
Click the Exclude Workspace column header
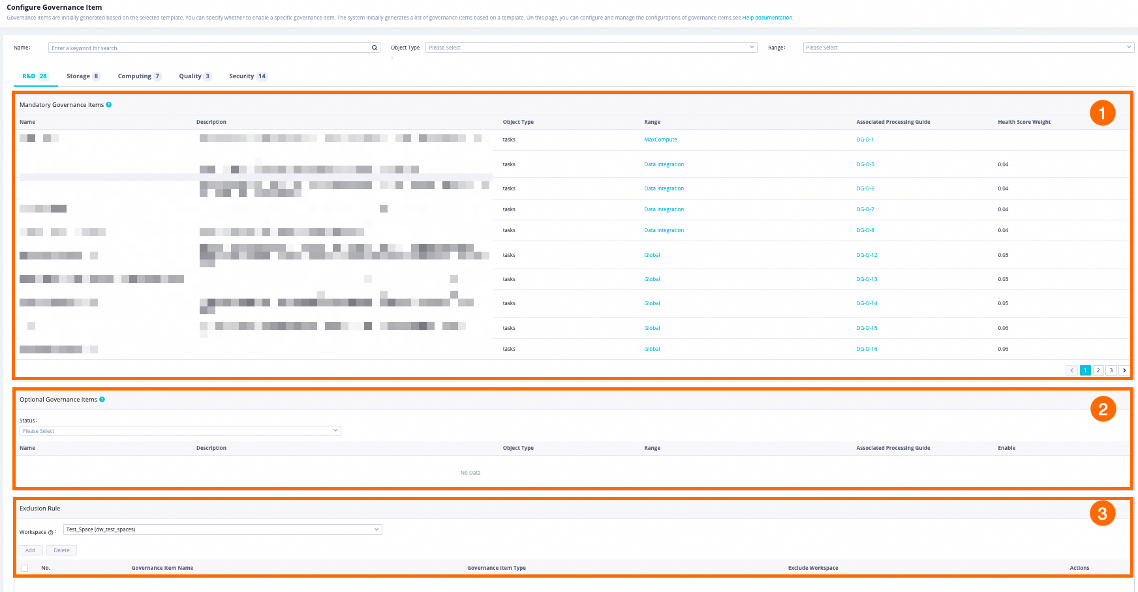813,568
